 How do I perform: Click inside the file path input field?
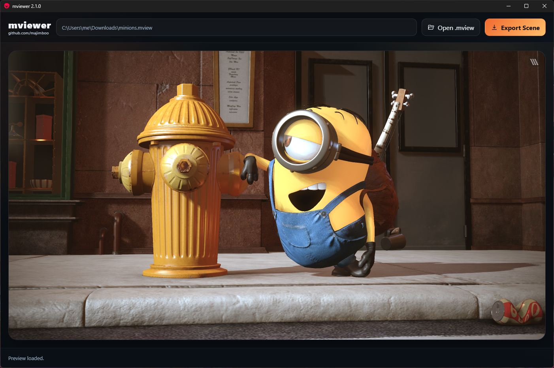click(237, 28)
